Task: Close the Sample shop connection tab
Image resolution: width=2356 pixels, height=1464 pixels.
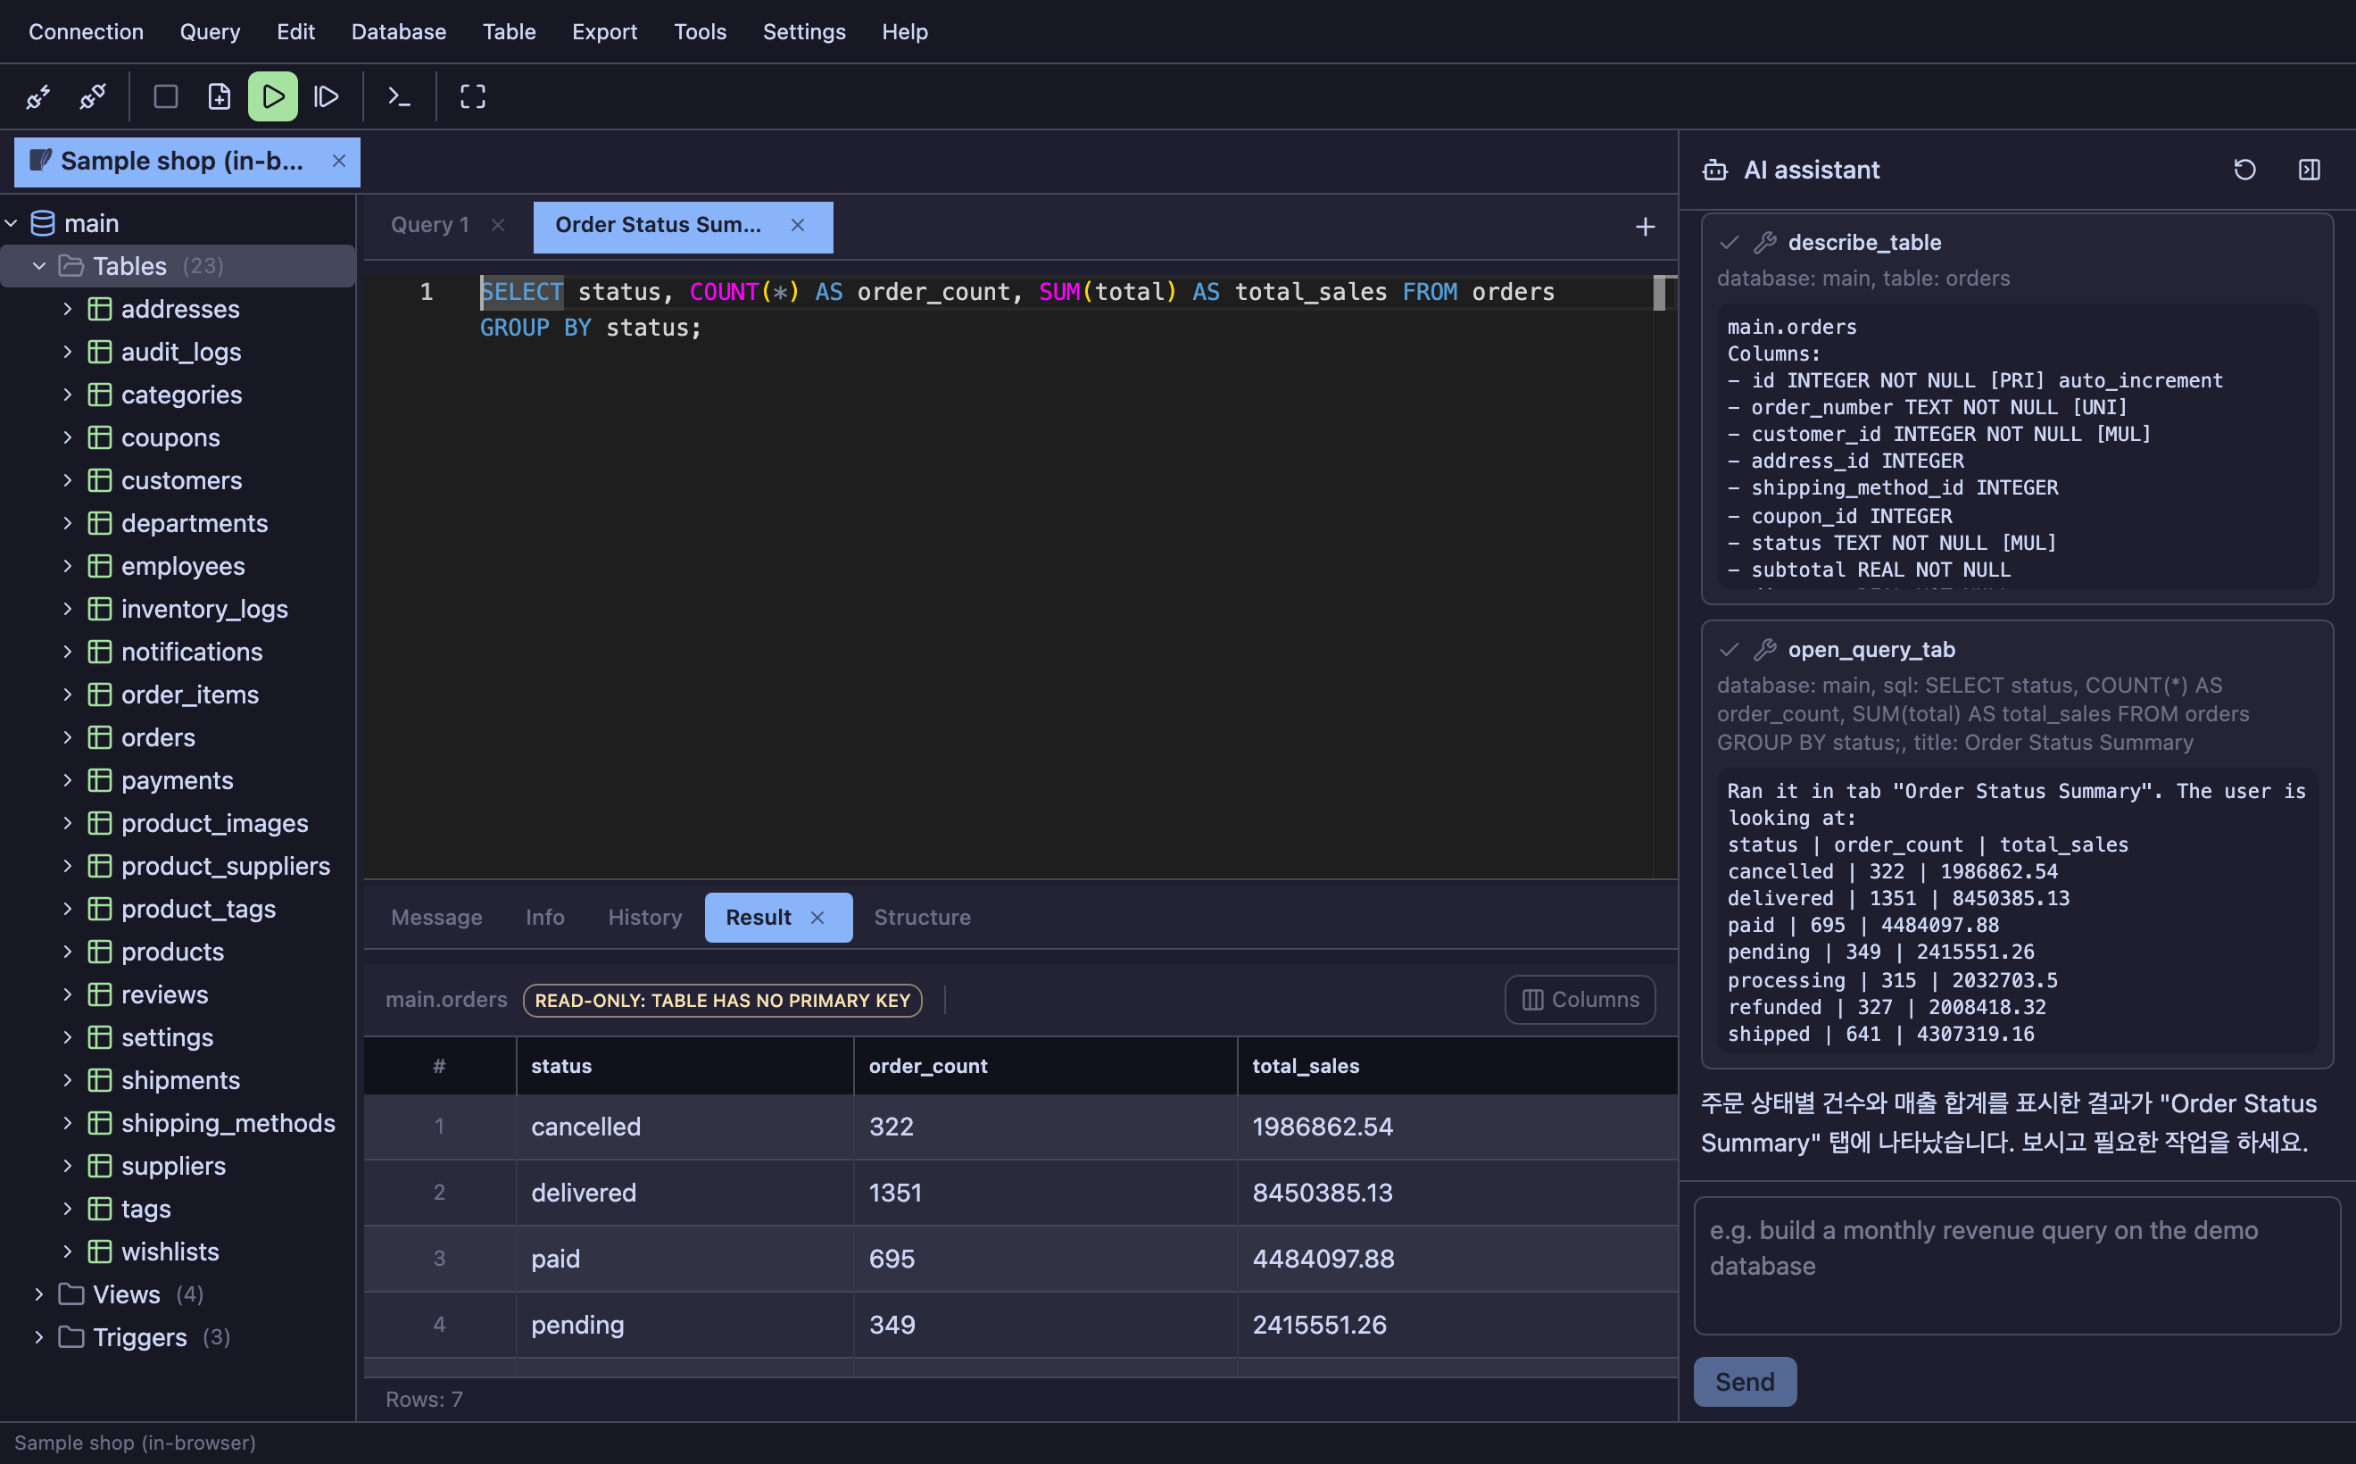Action: 339,161
